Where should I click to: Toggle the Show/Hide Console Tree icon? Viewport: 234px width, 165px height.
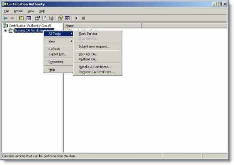(29, 18)
